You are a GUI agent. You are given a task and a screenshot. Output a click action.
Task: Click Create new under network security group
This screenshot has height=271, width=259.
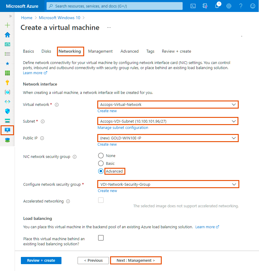point(107,191)
